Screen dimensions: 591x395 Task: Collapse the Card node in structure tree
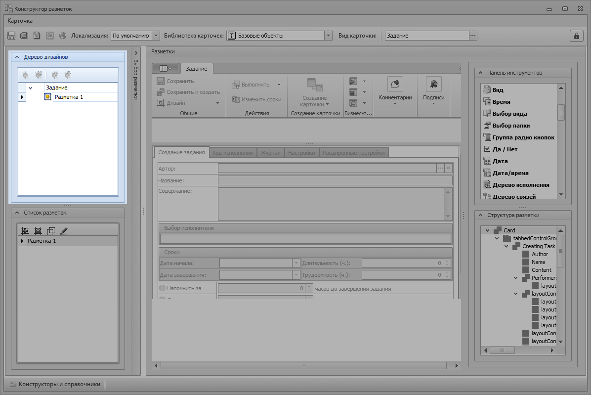click(x=487, y=230)
